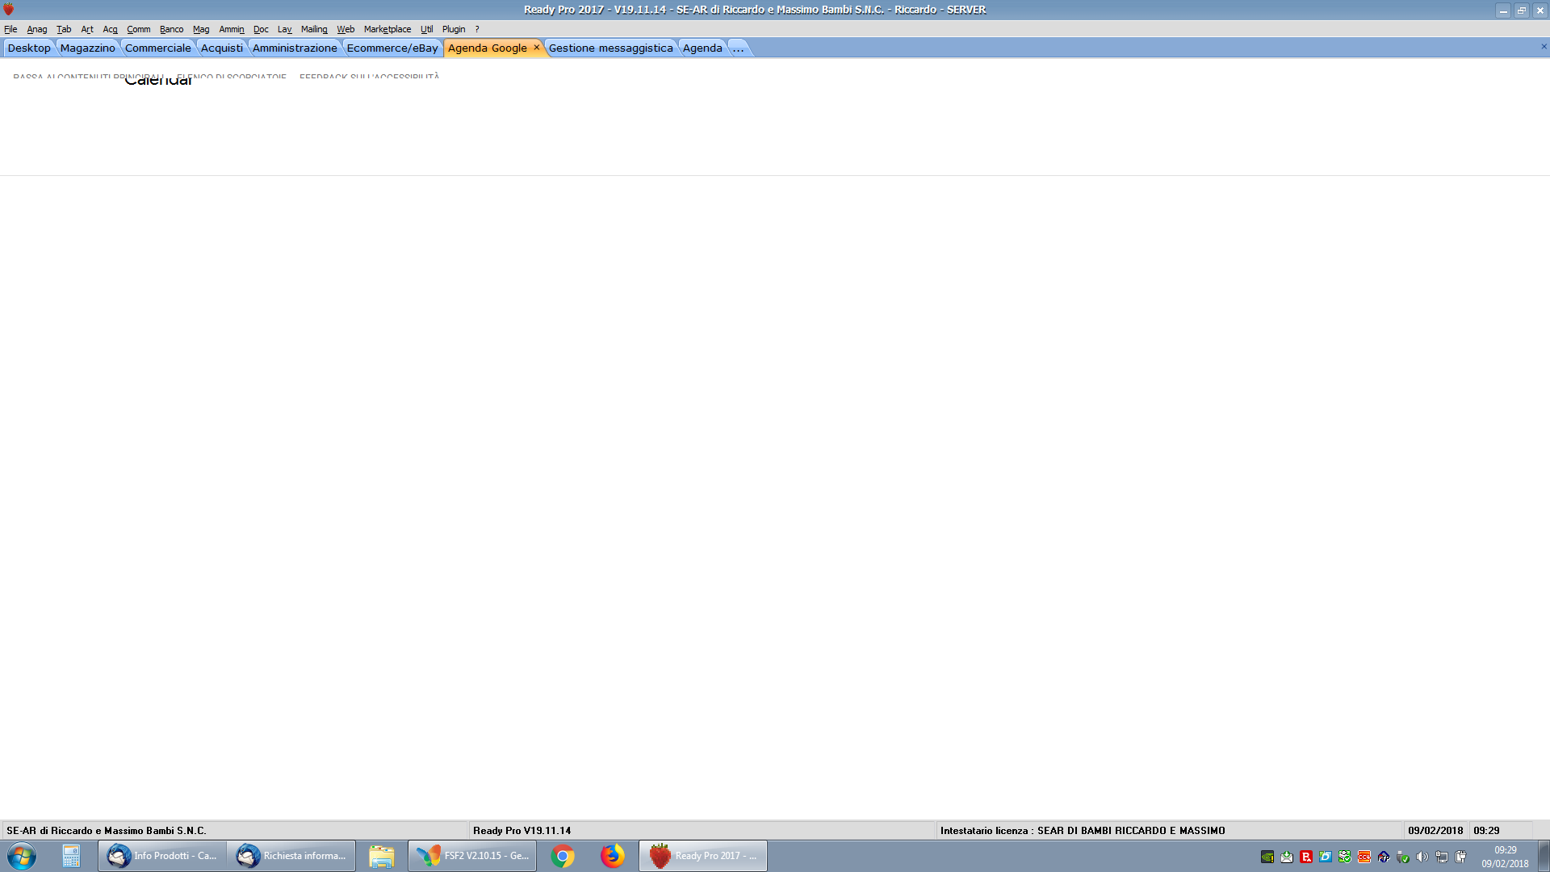Close the Agenda Google tab

pos(536,48)
